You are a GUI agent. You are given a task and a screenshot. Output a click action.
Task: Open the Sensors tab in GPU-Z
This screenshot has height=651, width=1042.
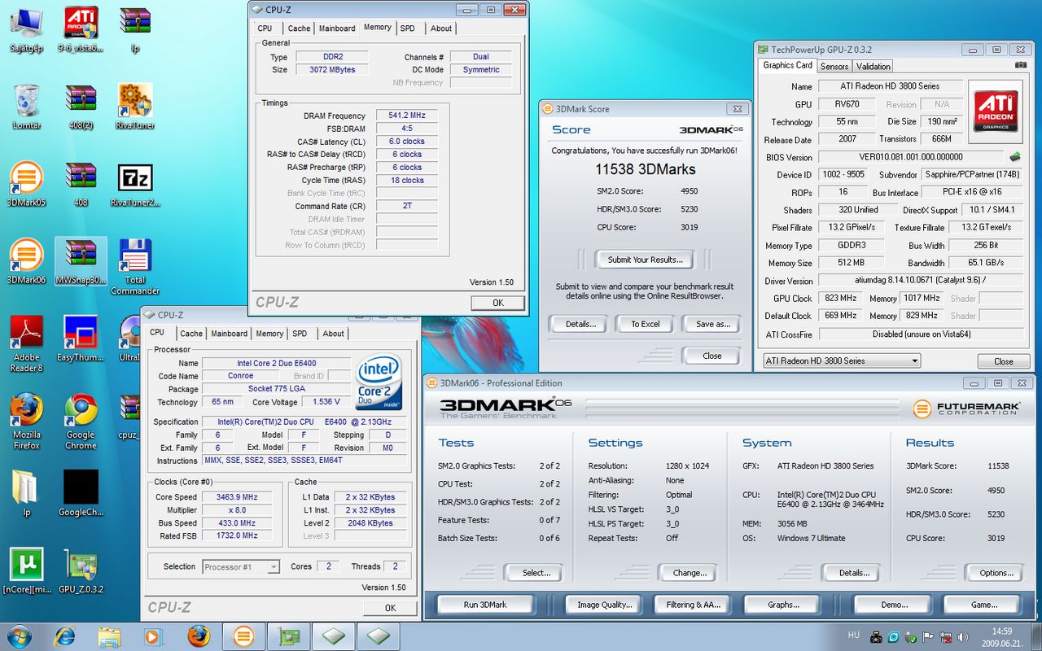coord(834,66)
